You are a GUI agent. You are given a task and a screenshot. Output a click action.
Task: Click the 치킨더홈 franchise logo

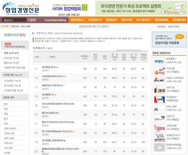(159, 71)
